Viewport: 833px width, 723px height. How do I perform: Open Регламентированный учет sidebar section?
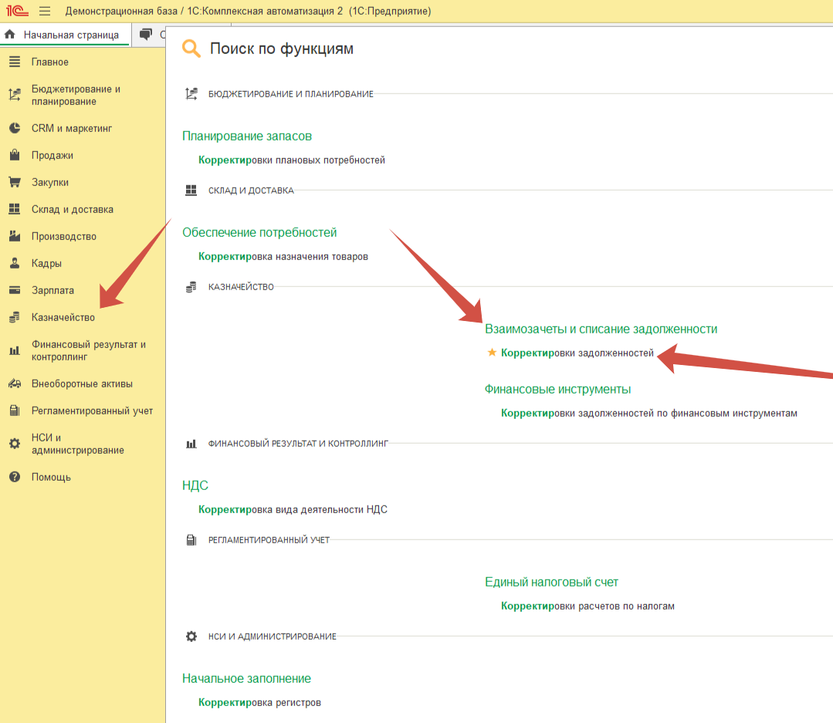[92, 410]
